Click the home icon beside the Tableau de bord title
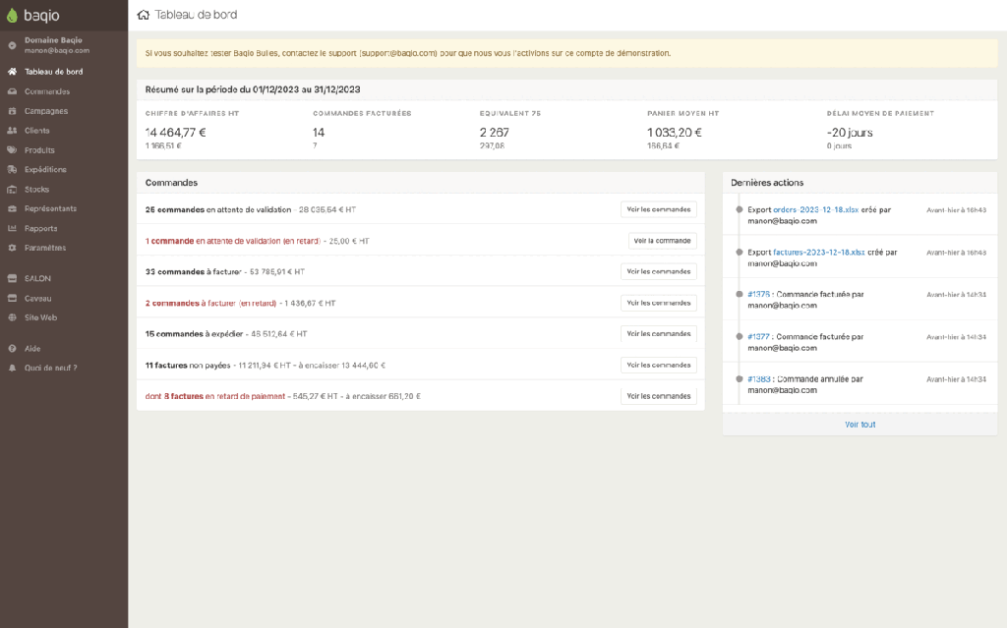This screenshot has width=1007, height=629. point(144,15)
